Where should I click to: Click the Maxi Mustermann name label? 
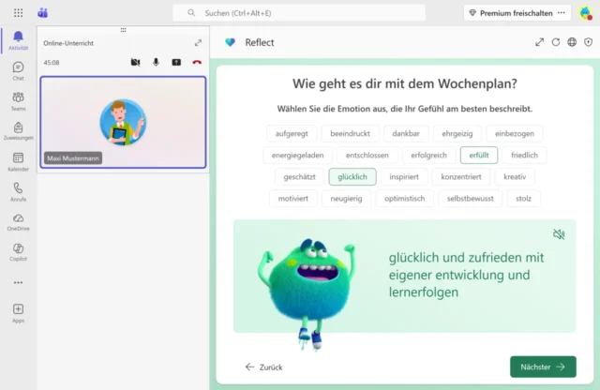(x=73, y=158)
